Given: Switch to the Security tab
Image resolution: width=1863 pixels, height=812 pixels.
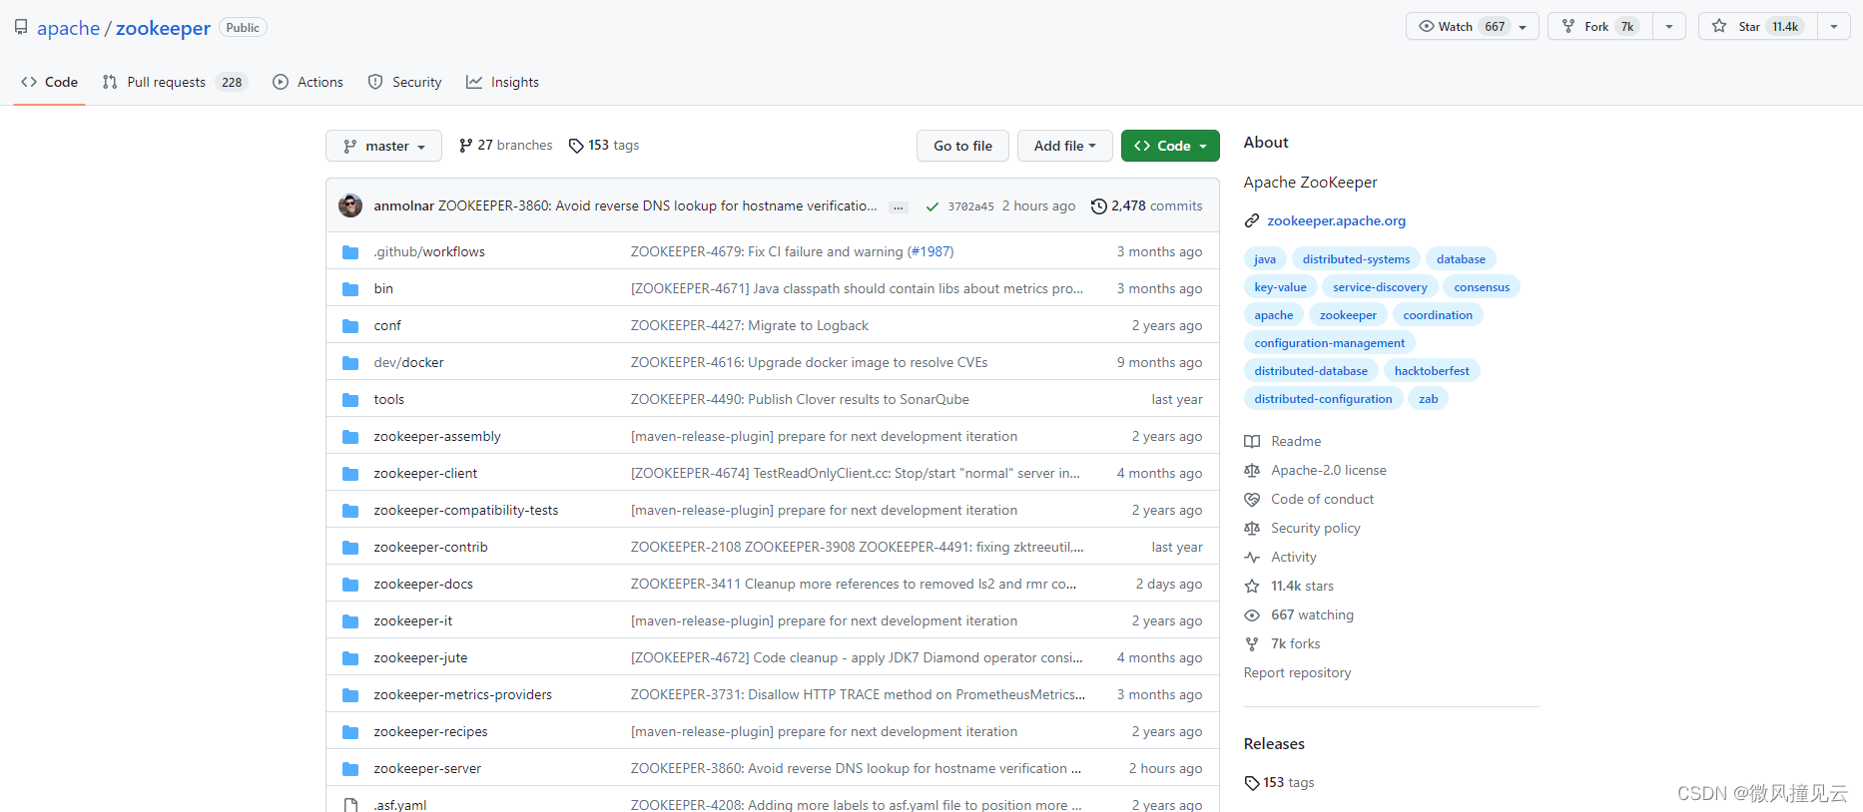Looking at the screenshot, I should pyautogui.click(x=404, y=82).
